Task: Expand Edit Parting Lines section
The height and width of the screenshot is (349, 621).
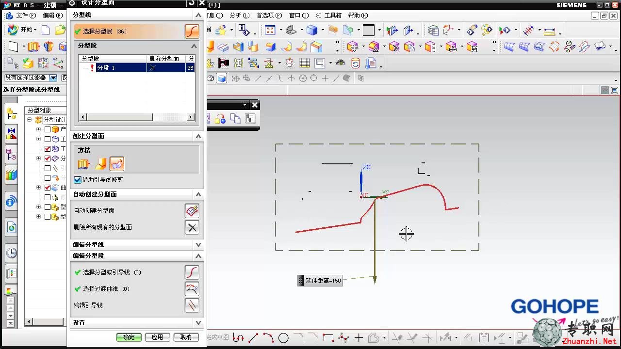Action: [198, 245]
